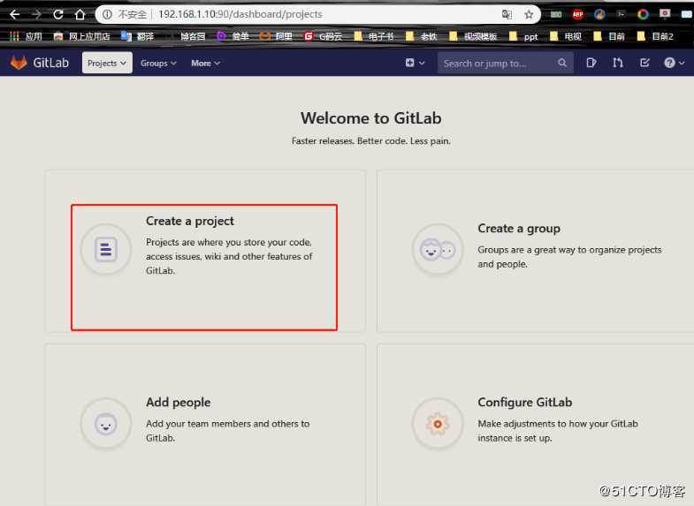Click the GitLab fox logo
The width and height of the screenshot is (694, 506).
tap(19, 63)
